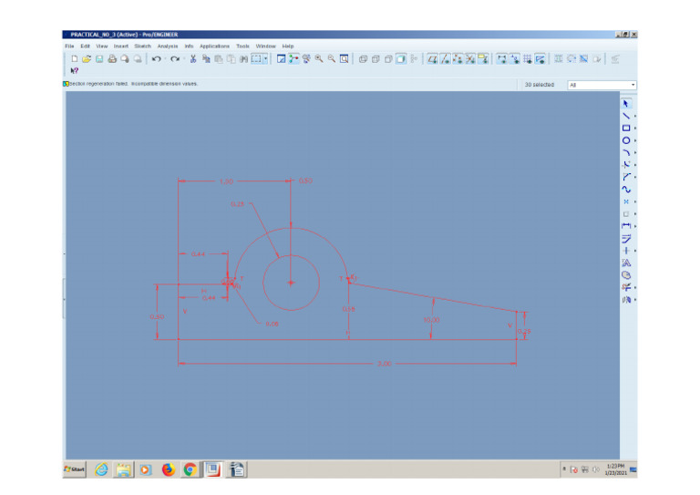Click the Windows Start button
Viewport: 700px width, 495px height.
[x=75, y=469]
